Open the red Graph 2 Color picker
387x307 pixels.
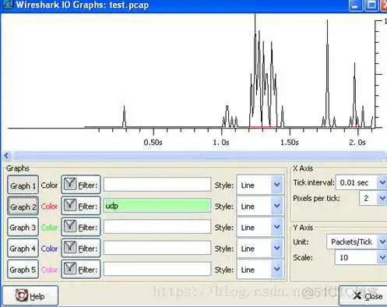point(49,206)
